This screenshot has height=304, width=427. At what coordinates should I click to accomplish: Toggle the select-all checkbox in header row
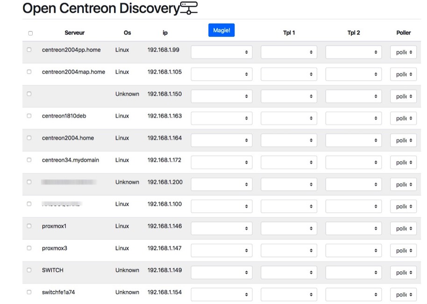(x=30, y=33)
